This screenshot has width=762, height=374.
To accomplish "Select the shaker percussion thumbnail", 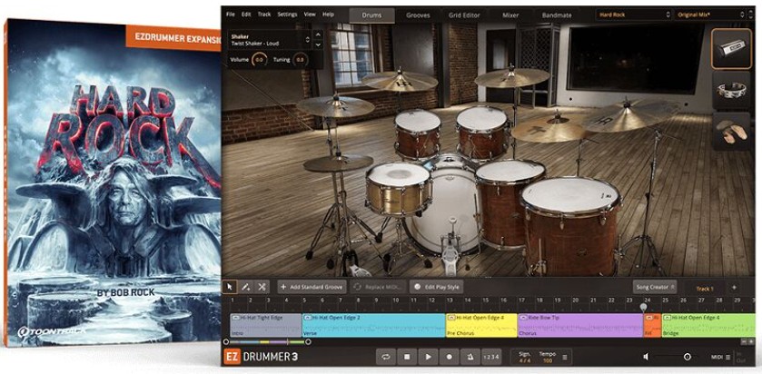I will coord(731,49).
